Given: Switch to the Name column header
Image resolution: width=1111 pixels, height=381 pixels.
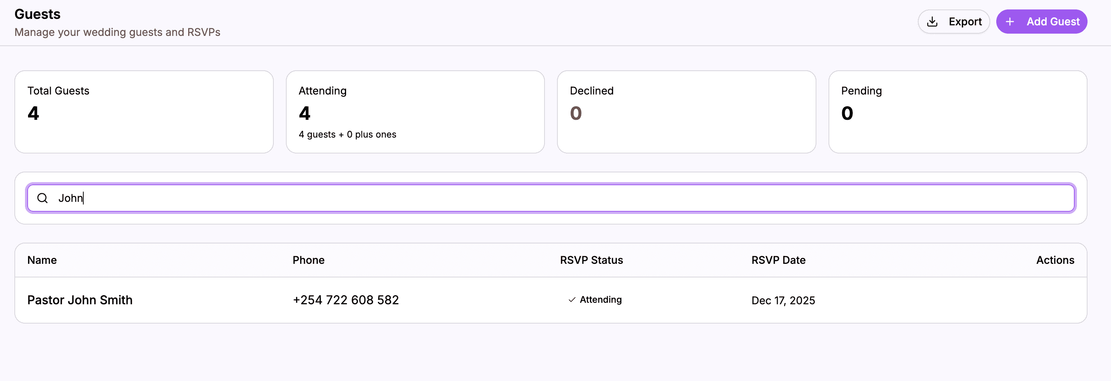Looking at the screenshot, I should [x=42, y=260].
